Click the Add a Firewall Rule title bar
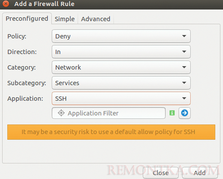The image size is (223, 179). 111,4
